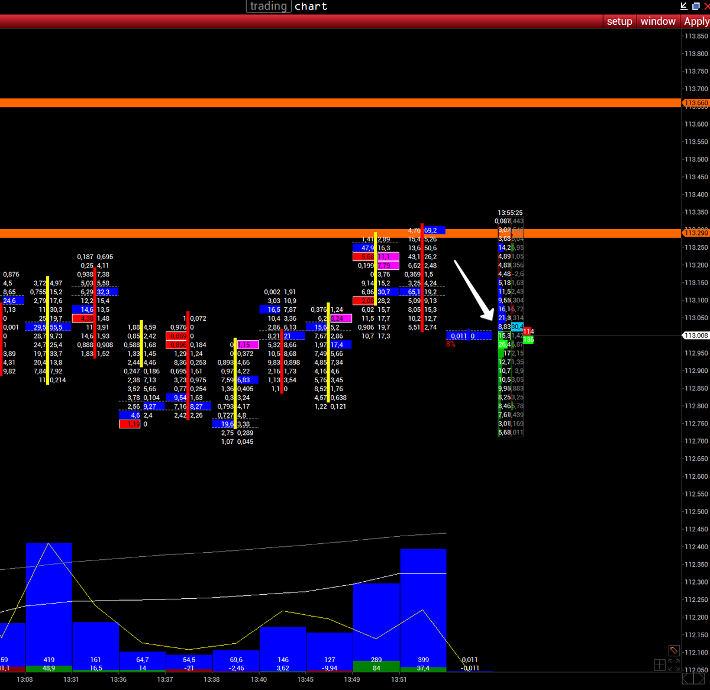Image resolution: width=710 pixels, height=690 pixels.
Task: Click the green 136 marker beside current price
Action: pyautogui.click(x=528, y=340)
